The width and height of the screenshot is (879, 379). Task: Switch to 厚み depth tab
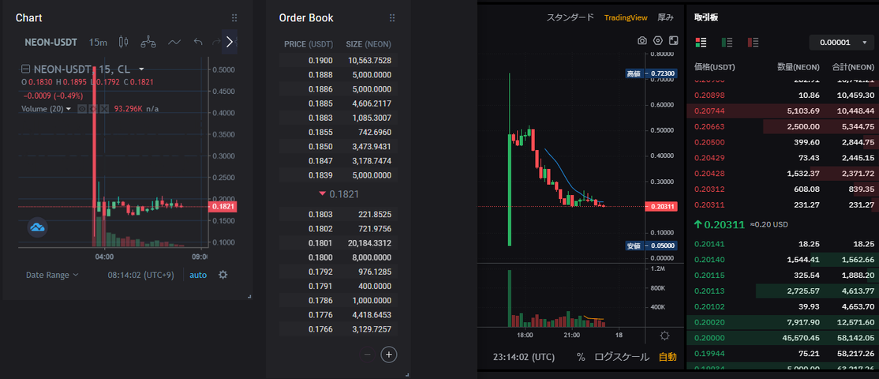[665, 17]
